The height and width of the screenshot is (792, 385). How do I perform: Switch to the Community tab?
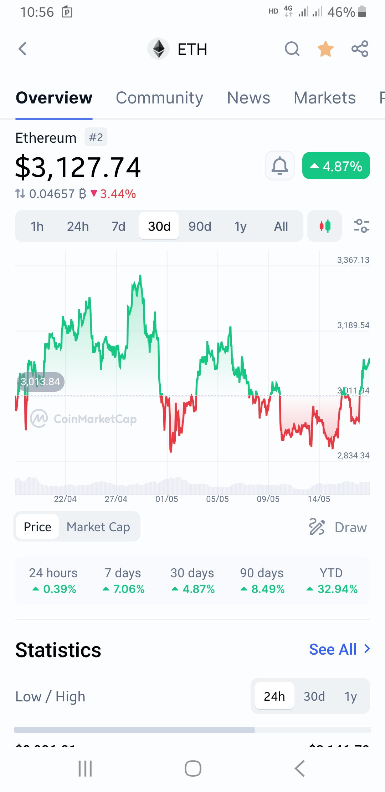click(x=159, y=98)
